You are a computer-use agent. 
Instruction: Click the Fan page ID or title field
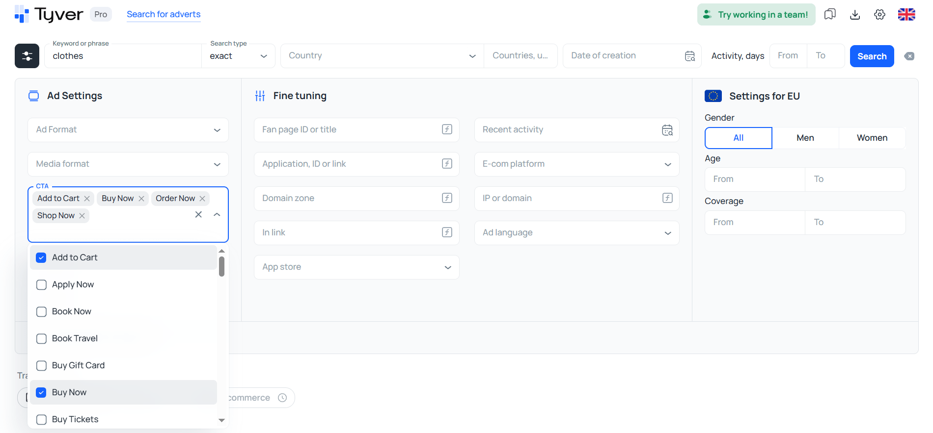(x=357, y=130)
